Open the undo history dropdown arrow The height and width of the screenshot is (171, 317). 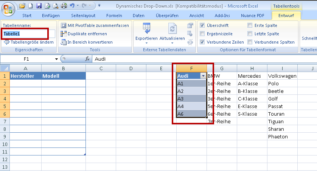[x=78, y=6]
